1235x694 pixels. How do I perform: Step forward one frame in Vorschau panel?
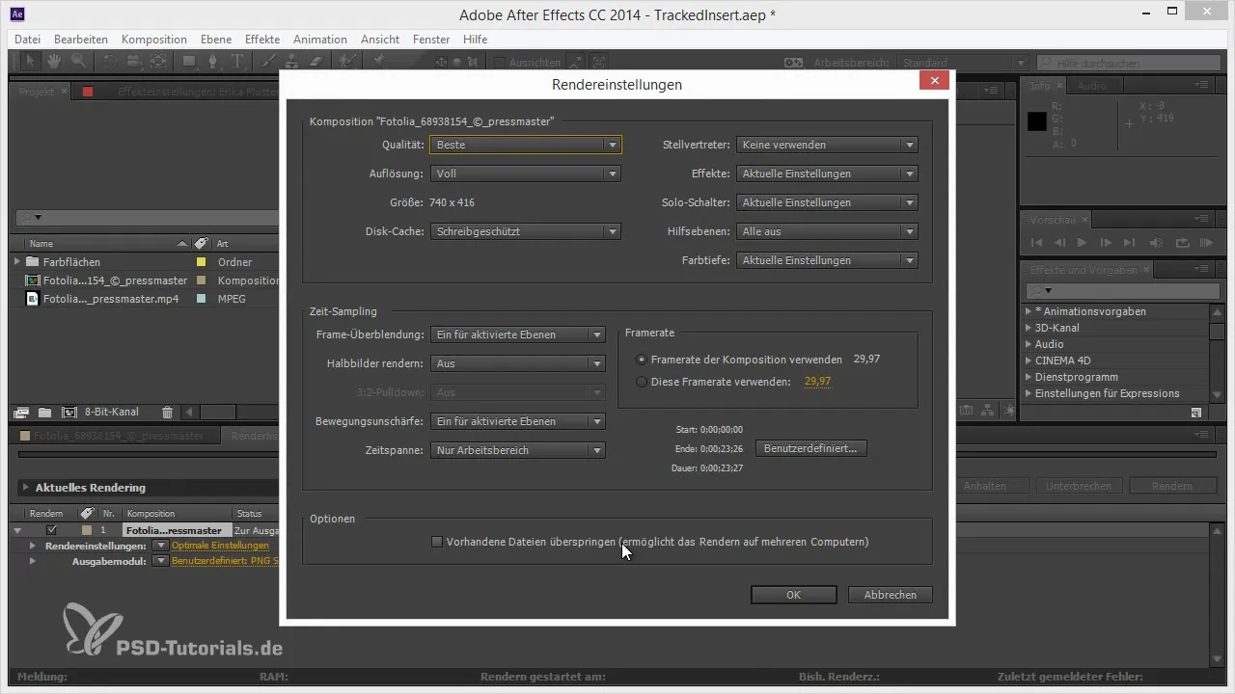(1106, 243)
